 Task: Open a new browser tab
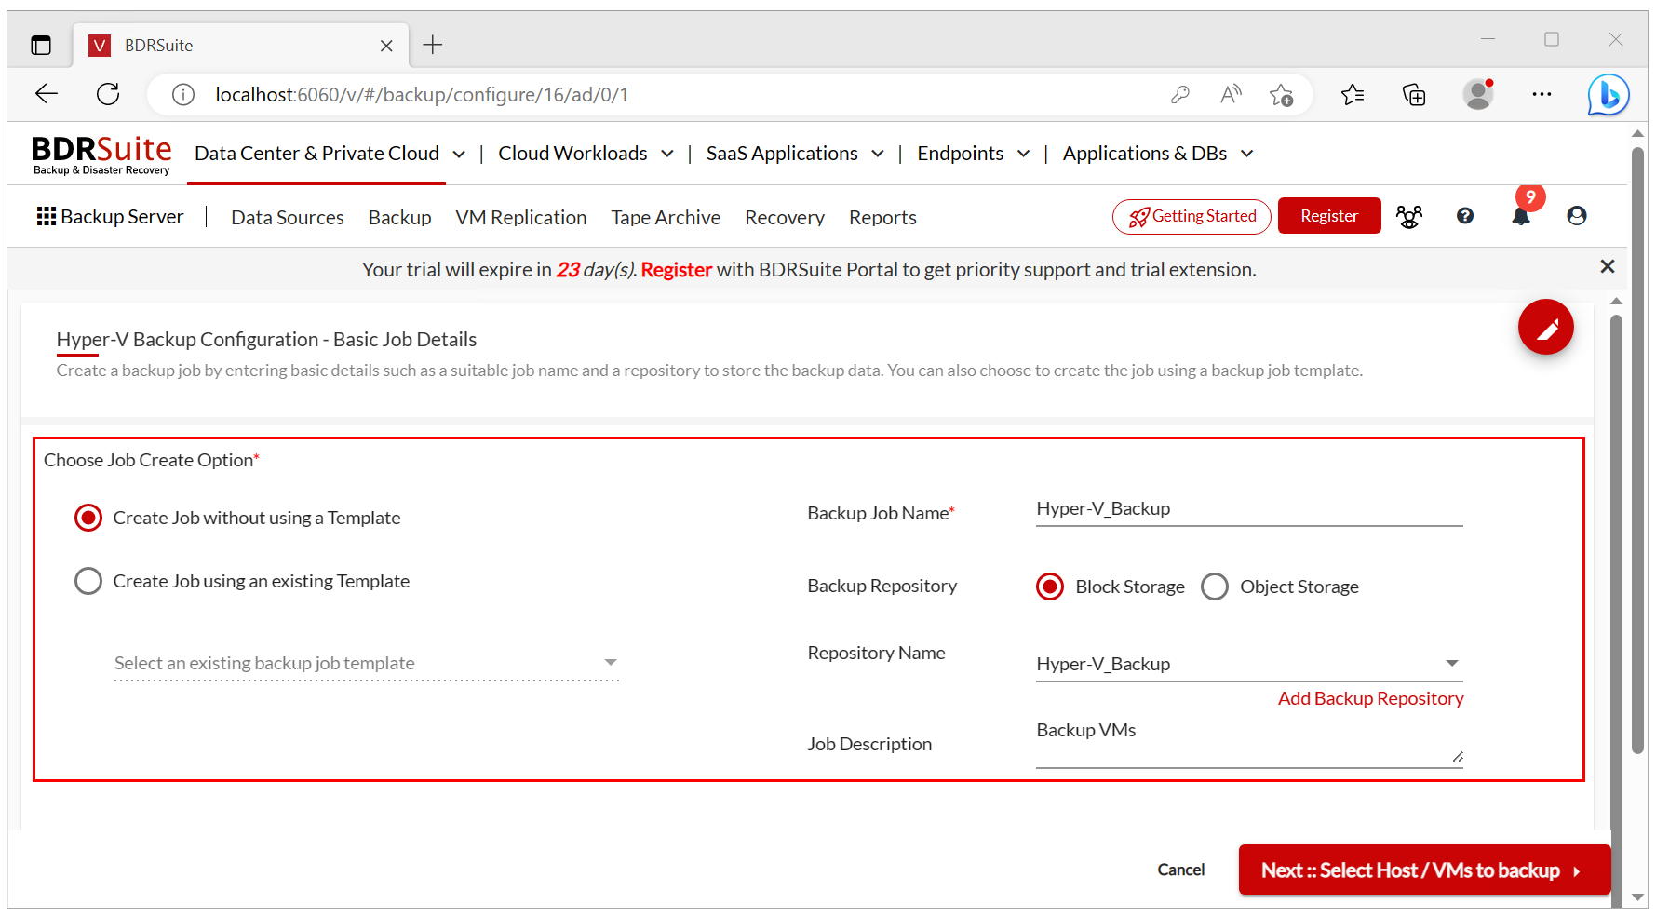click(x=433, y=45)
